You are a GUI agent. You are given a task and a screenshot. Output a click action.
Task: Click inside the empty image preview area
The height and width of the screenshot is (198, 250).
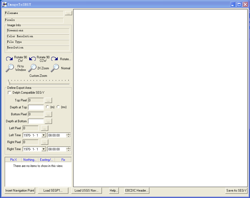[160, 98]
